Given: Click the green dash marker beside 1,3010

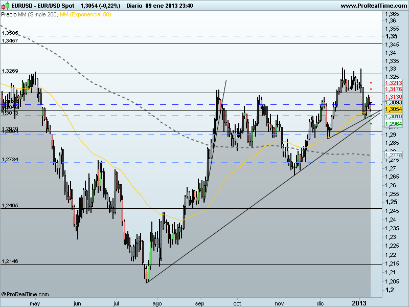Looking at the screenshot, I should pyautogui.click(x=371, y=116).
